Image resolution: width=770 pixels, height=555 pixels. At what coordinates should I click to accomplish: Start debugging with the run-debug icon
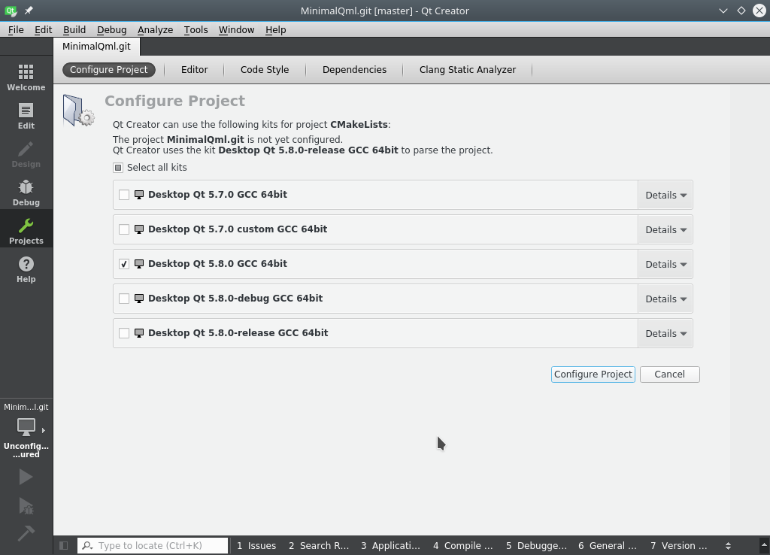tap(26, 506)
